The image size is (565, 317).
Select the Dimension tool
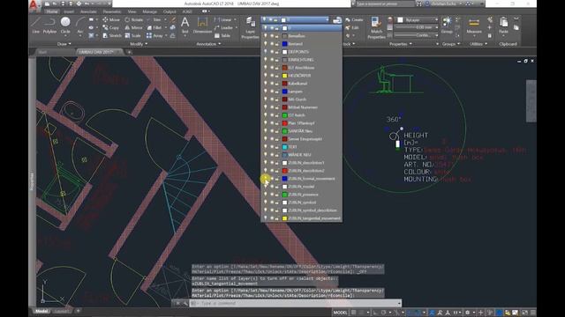(202, 26)
